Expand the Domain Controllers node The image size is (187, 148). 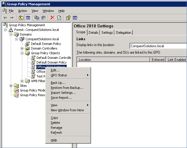point(22,48)
